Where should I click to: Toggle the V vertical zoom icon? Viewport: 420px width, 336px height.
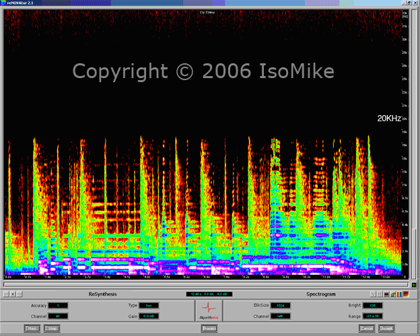pos(373,294)
